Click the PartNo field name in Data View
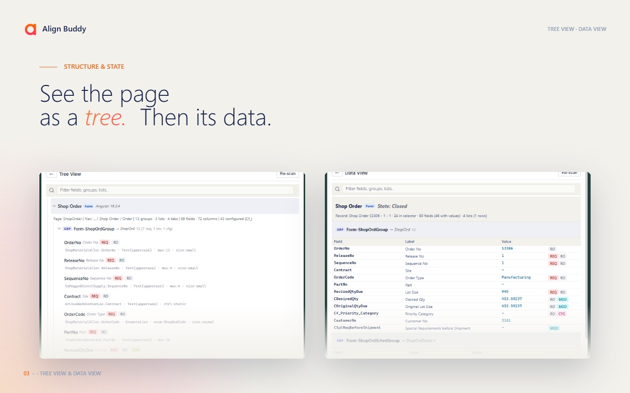 341,284
